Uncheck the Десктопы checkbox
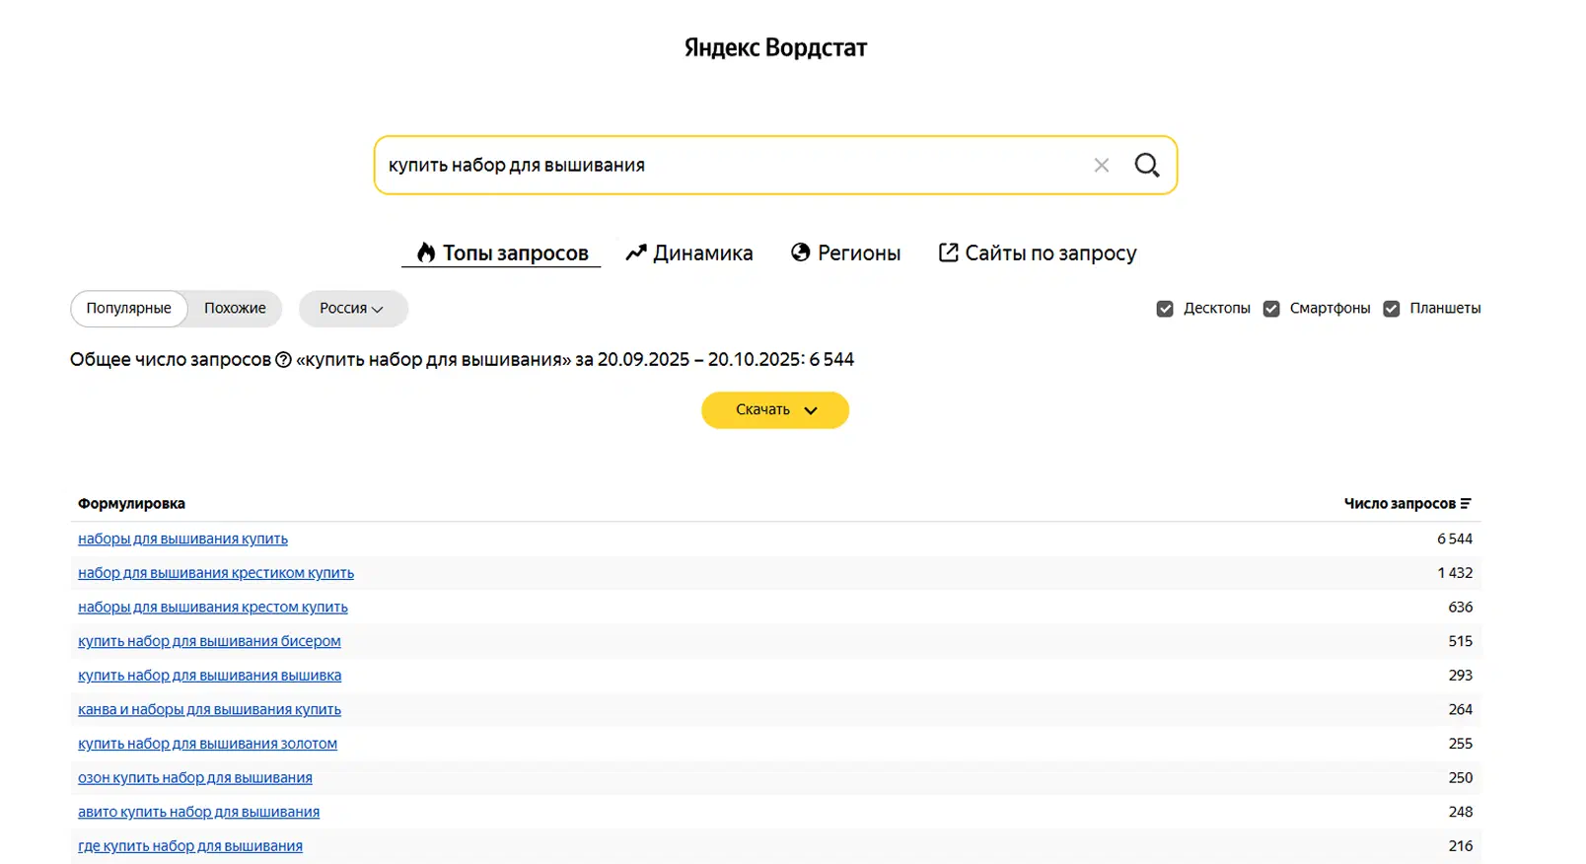 1165,309
